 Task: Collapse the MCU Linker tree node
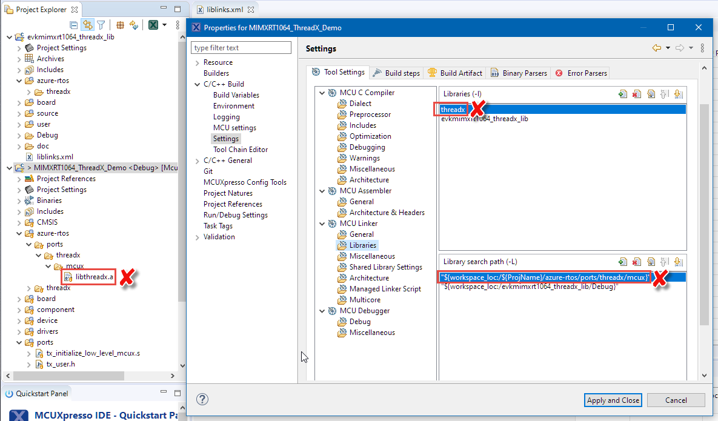click(x=322, y=224)
